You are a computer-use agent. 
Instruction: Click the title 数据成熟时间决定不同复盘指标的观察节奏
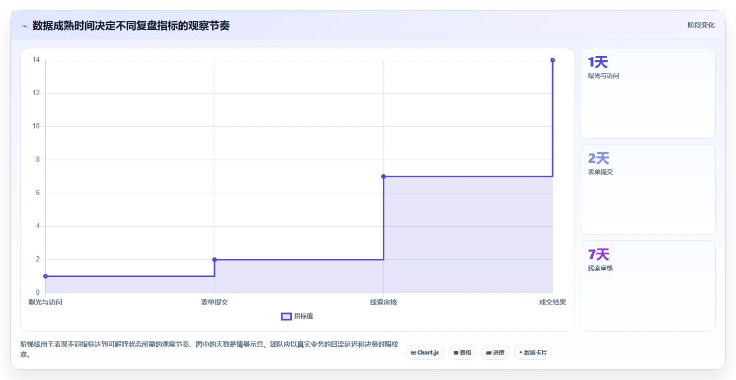click(131, 25)
